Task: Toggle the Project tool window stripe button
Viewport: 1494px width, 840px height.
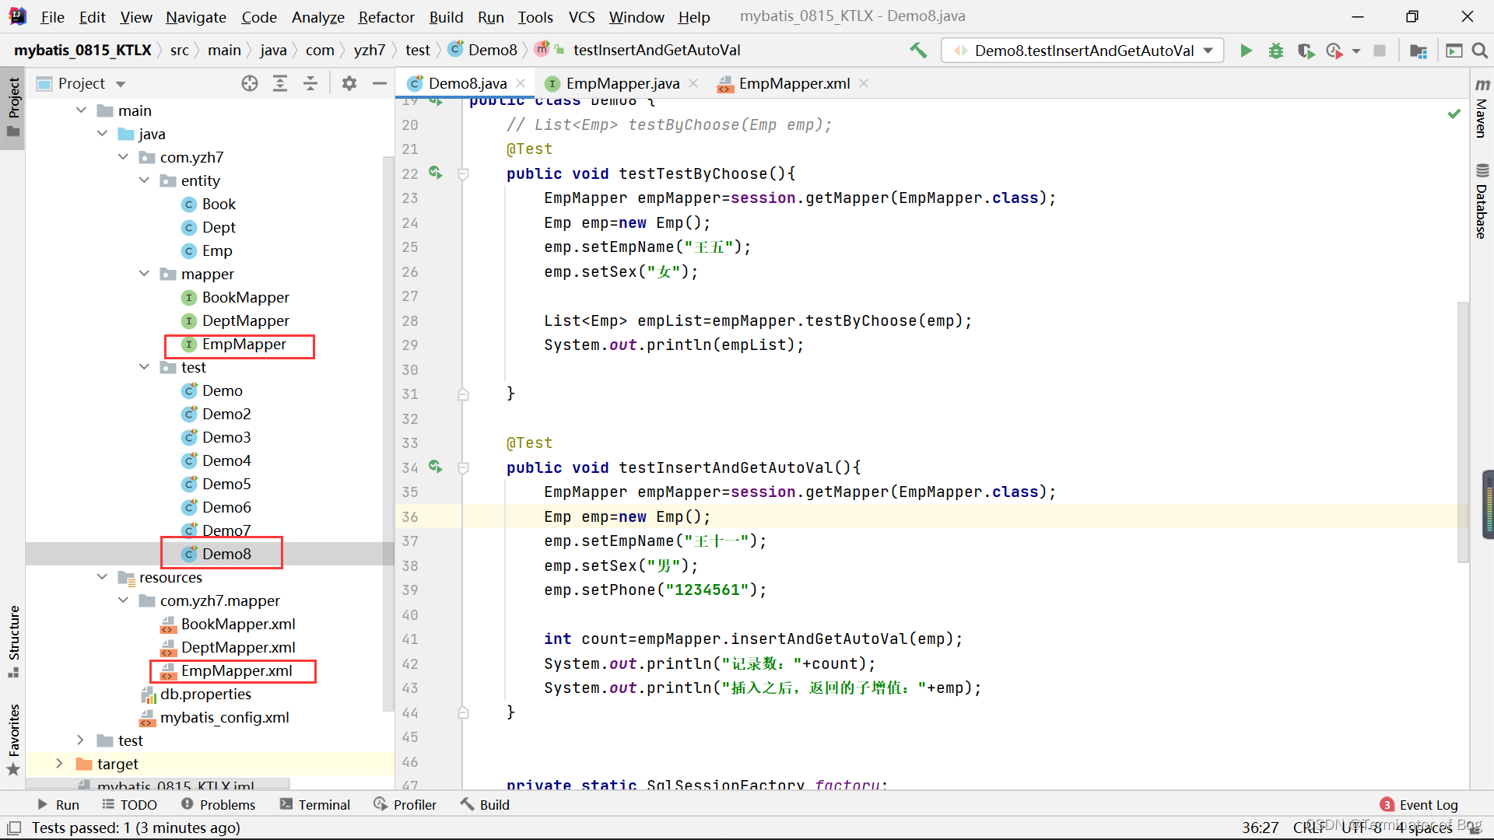Action: 13,107
